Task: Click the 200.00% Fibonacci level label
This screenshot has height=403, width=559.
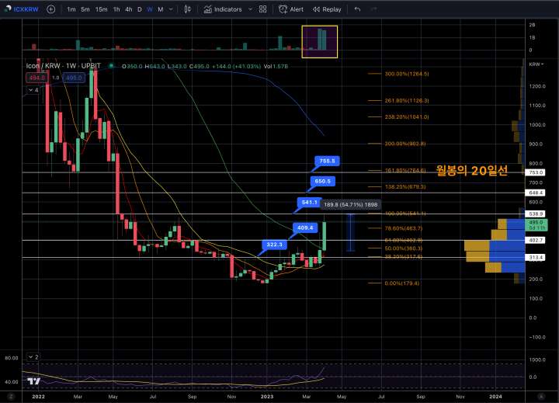Action: click(405, 144)
